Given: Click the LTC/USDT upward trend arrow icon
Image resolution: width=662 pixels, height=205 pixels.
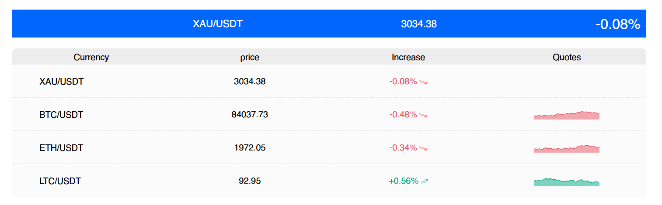Looking at the screenshot, I should pos(425,181).
